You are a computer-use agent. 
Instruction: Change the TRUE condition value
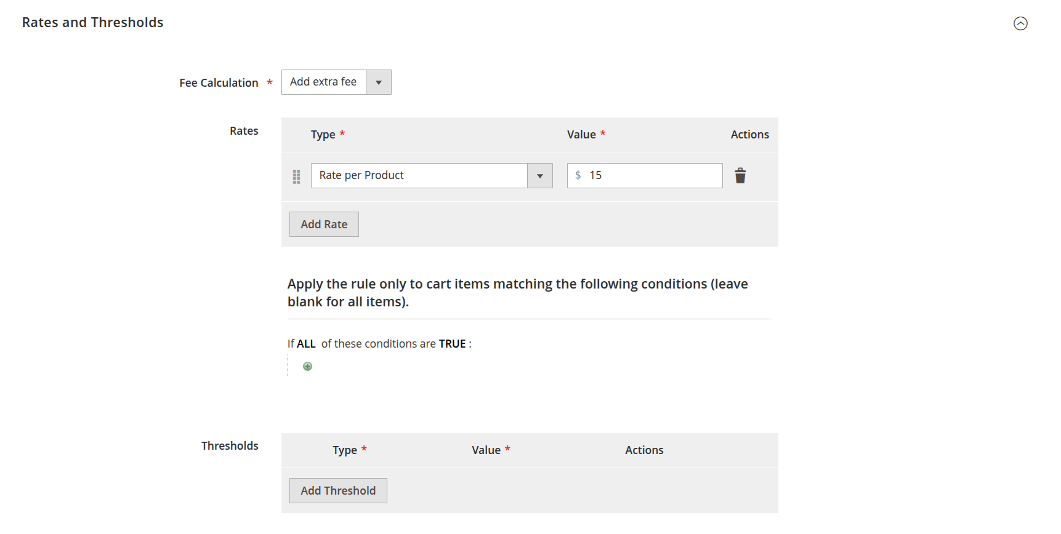click(452, 344)
